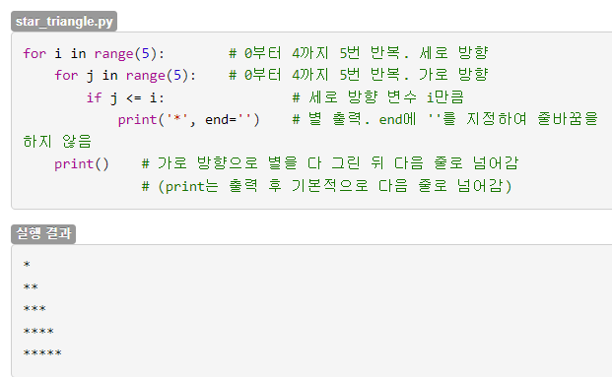Click the wrapped text '하지 않음'

tap(57, 142)
